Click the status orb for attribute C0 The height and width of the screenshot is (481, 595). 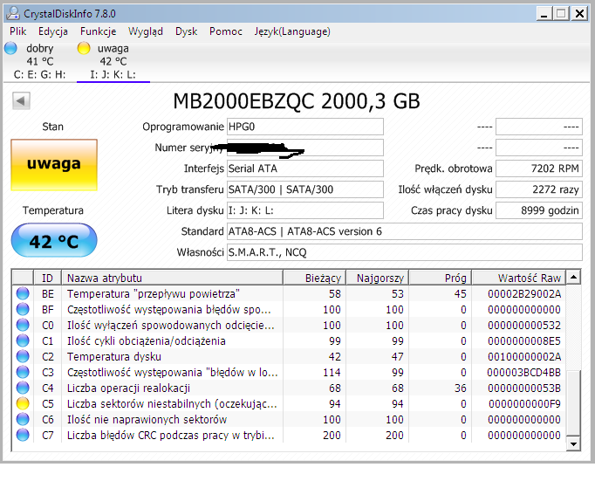point(23,325)
